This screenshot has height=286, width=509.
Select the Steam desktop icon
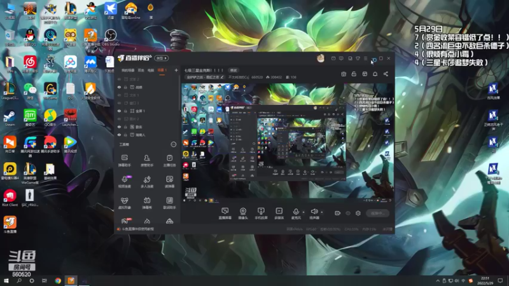coord(10,118)
